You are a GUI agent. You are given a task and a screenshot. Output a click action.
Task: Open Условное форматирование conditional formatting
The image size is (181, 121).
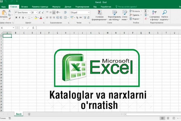(99, 15)
